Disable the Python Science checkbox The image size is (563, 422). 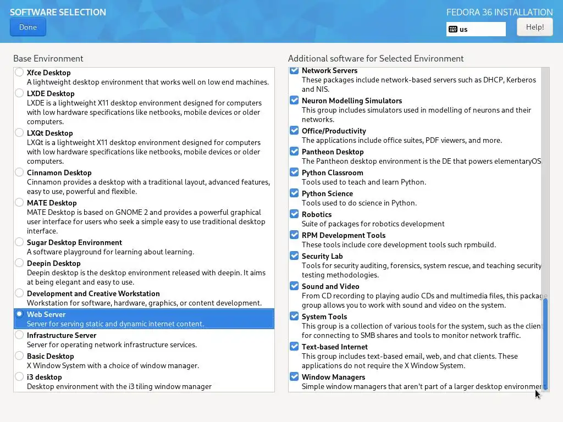coord(294,193)
